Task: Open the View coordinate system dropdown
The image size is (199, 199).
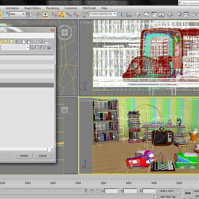Action: point(17,14)
